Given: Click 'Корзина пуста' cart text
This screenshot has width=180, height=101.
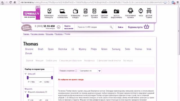Looking at the screenshot, I should (135, 27).
